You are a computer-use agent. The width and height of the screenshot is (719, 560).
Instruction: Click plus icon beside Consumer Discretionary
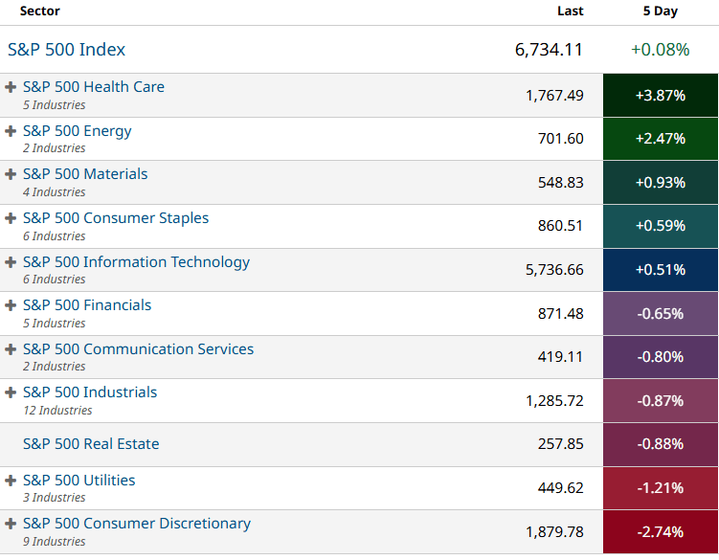pos(11,524)
